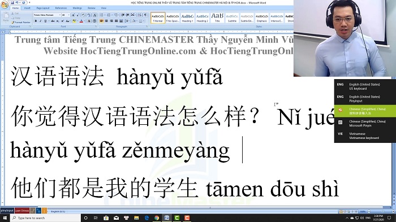Apply the Title style
Image resolution: width=396 pixels, height=222 pixels.
[217, 18]
